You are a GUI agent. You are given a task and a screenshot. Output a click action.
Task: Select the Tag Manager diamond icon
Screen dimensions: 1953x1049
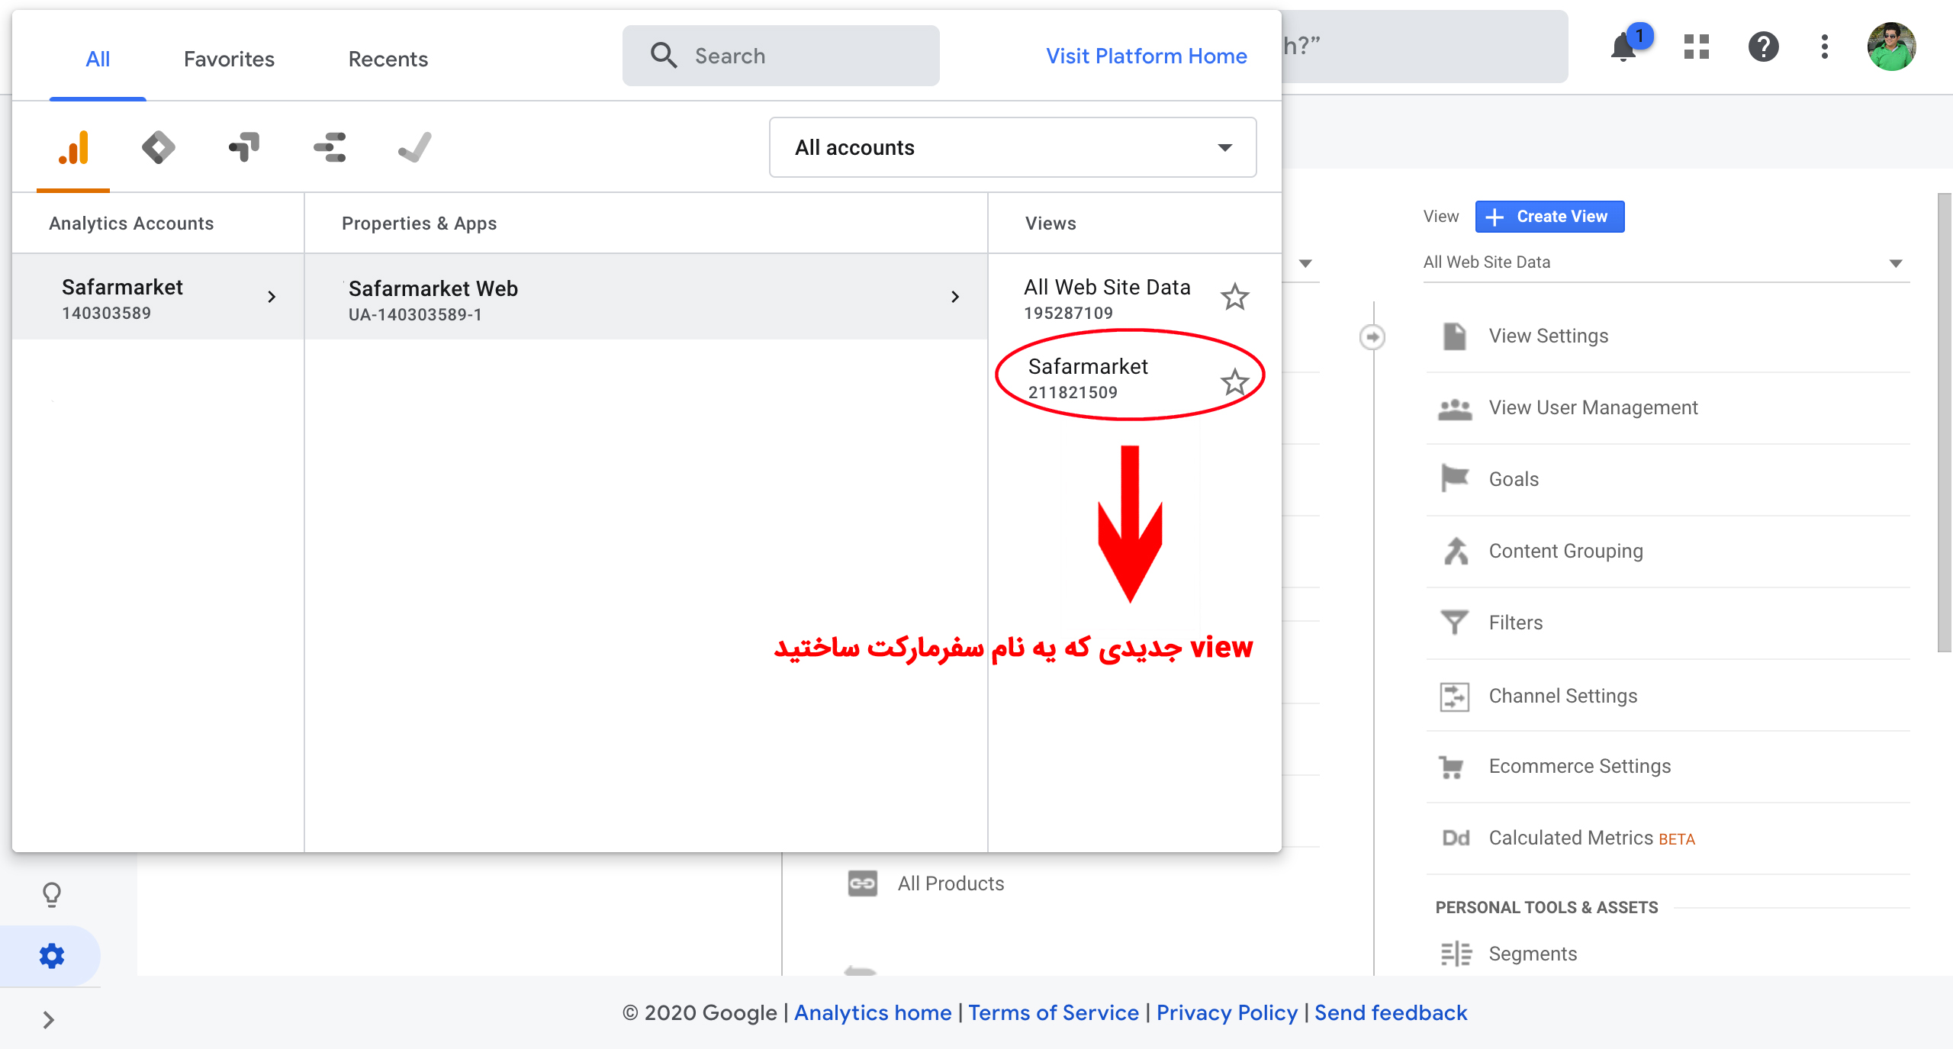coord(158,147)
